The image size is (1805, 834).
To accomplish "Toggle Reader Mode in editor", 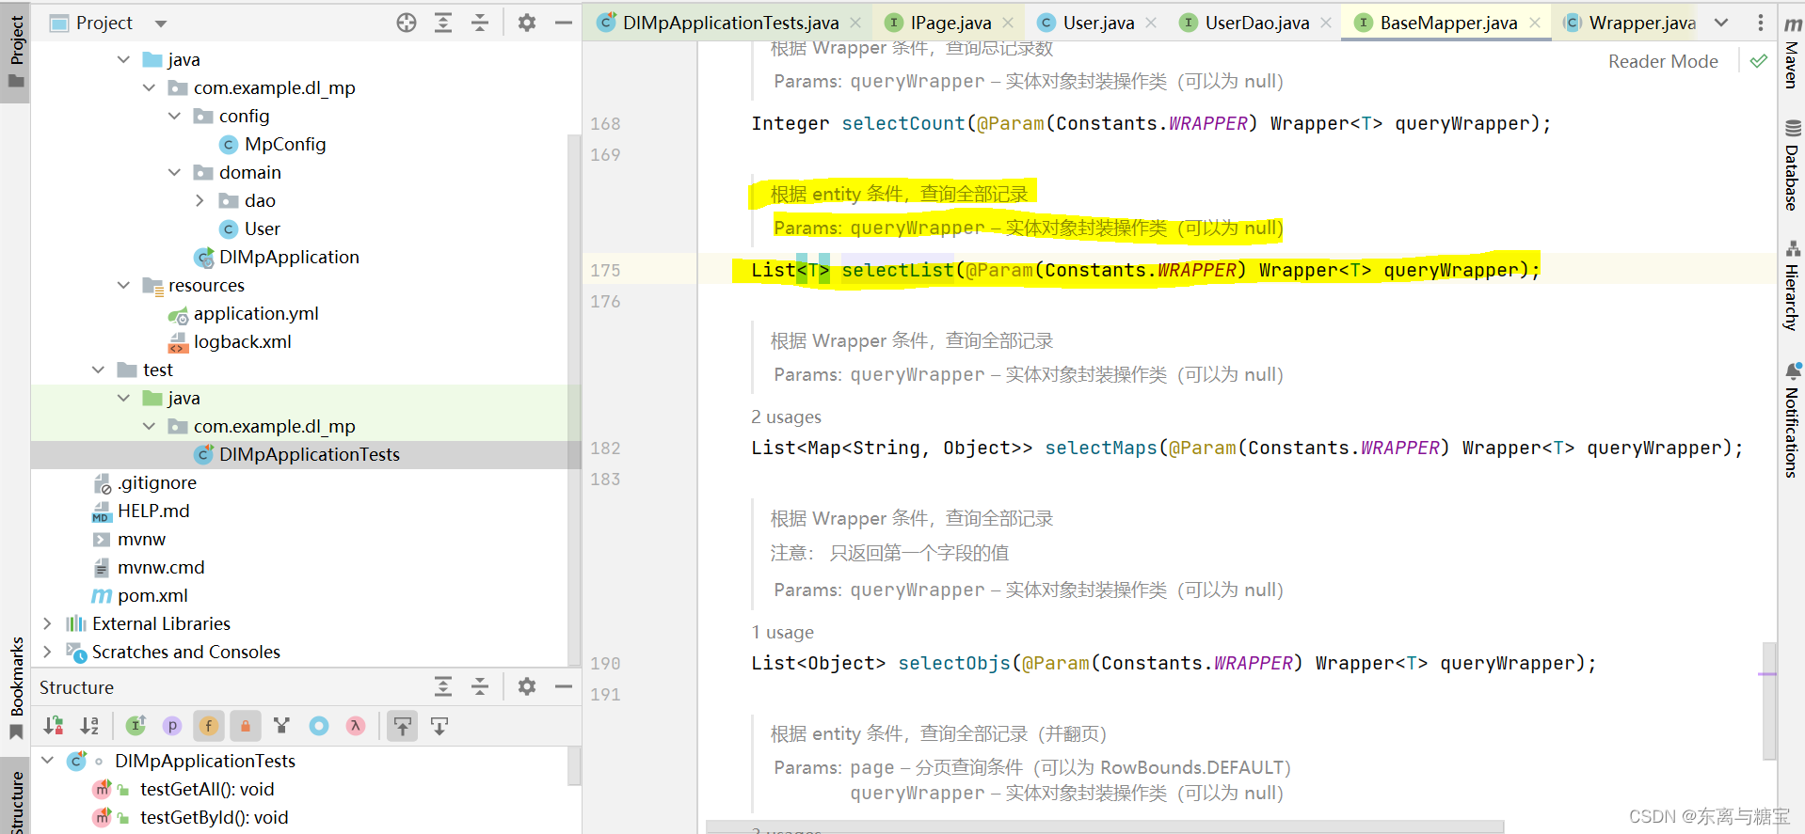I will [1663, 61].
